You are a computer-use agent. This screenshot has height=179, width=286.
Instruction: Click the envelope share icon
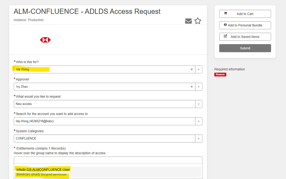(x=188, y=21)
